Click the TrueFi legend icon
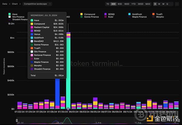Viewport: 182px width, 125px height. pos(154,14)
